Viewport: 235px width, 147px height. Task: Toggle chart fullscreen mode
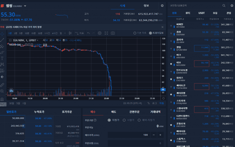pyautogui.click(x=106, y=33)
